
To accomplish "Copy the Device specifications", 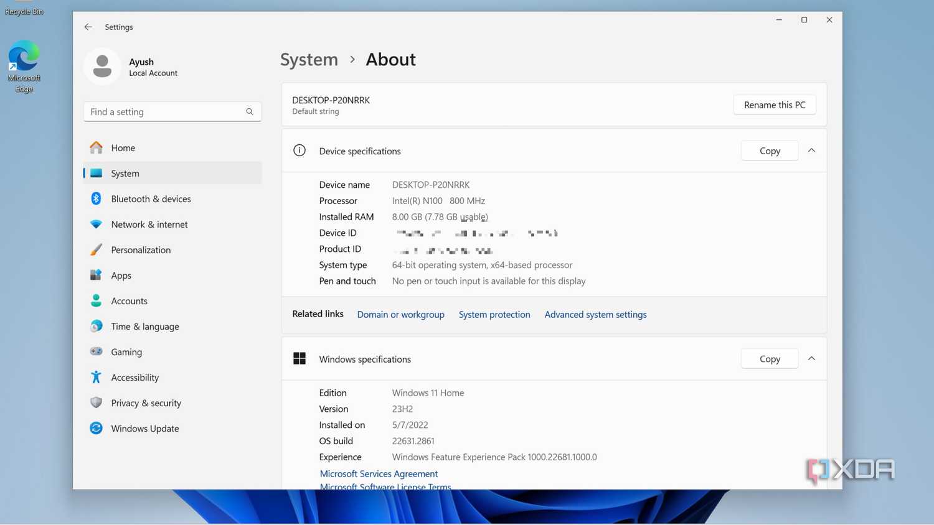I will [770, 151].
